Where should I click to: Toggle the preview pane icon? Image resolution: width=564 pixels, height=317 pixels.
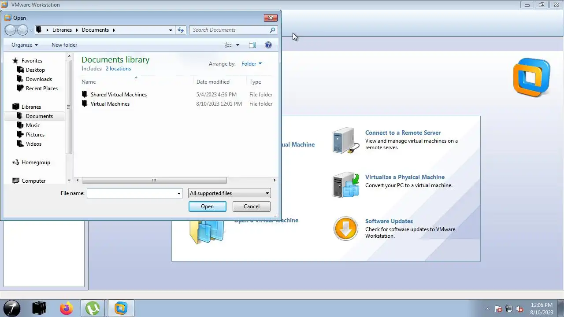tap(252, 45)
